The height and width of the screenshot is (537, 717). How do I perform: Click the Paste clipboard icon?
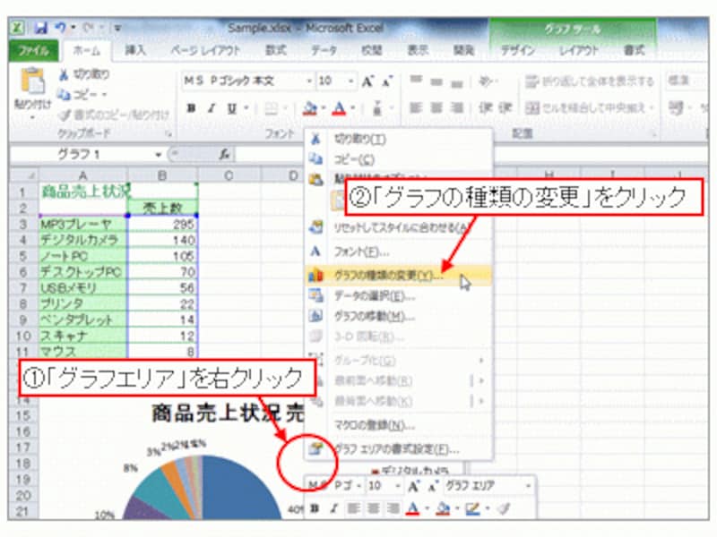(33, 81)
